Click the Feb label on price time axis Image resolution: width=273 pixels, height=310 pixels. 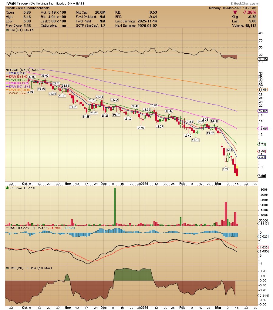(x=182, y=184)
